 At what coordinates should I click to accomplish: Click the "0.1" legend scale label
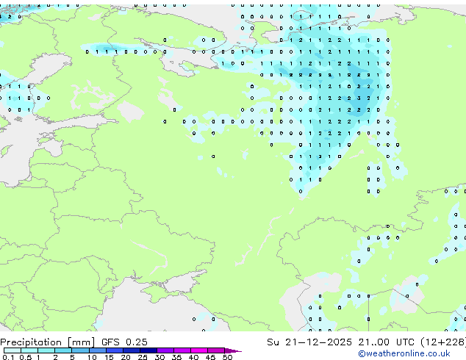point(8,357)
